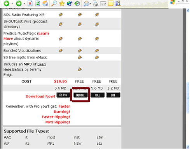The image size is (190, 149).
Task: Click the FULL download button
Action: tap(98, 95)
